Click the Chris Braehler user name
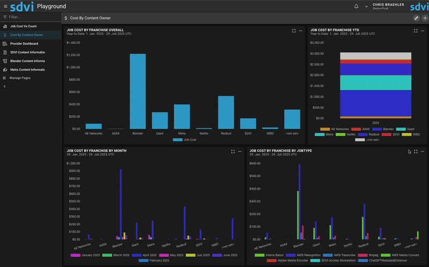Image resolution: width=429 pixels, height=267 pixels. click(388, 5)
